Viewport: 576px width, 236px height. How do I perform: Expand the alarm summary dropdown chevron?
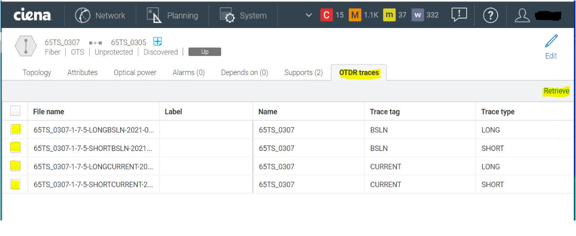[x=309, y=15]
